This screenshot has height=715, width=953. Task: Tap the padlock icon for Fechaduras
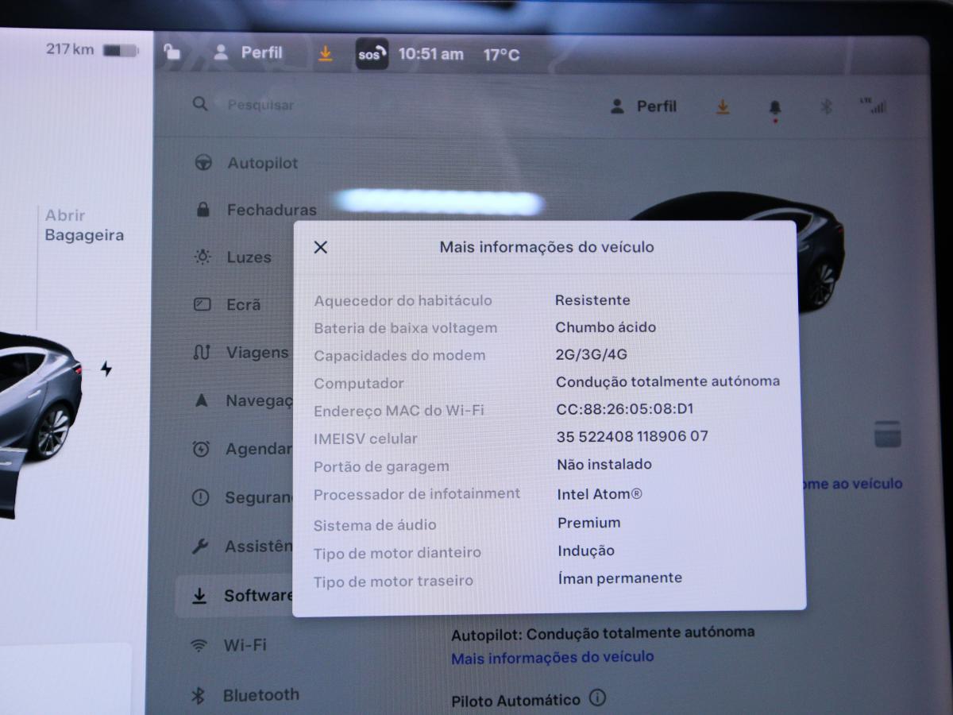click(x=203, y=210)
